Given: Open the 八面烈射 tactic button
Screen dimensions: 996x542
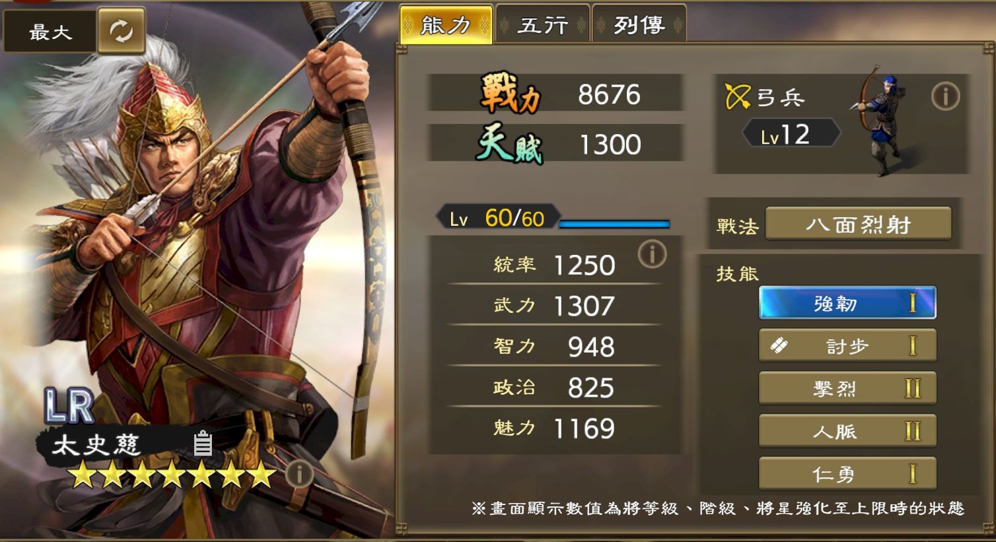Looking at the screenshot, I should click(x=858, y=224).
